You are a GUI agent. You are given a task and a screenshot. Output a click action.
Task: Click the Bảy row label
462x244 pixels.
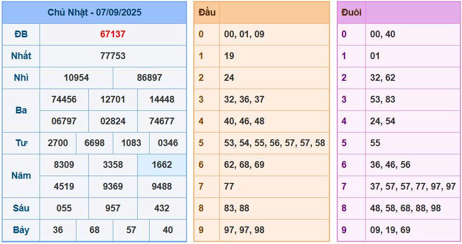(x=21, y=230)
